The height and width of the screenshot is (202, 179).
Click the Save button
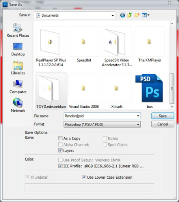[x=163, y=116]
